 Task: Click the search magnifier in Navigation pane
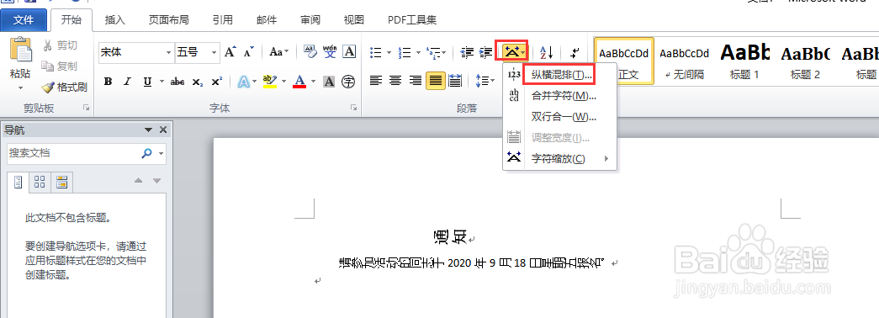[147, 153]
